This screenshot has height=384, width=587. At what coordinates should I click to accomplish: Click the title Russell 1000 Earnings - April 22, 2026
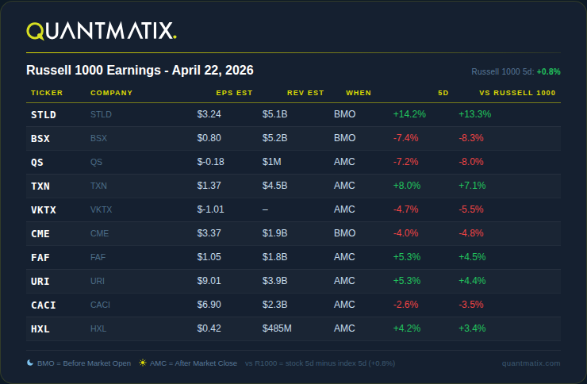coord(140,71)
